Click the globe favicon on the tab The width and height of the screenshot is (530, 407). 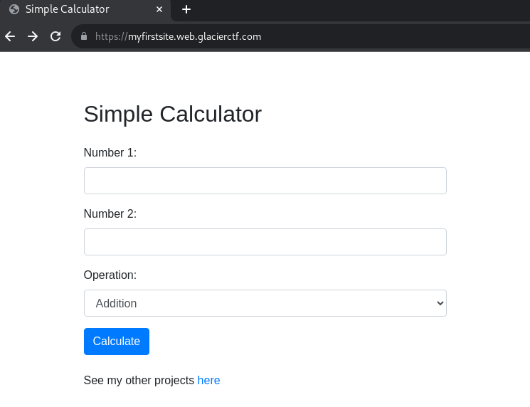(x=14, y=9)
